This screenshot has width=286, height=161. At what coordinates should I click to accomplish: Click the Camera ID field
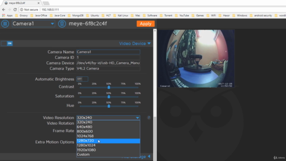pos(108,58)
